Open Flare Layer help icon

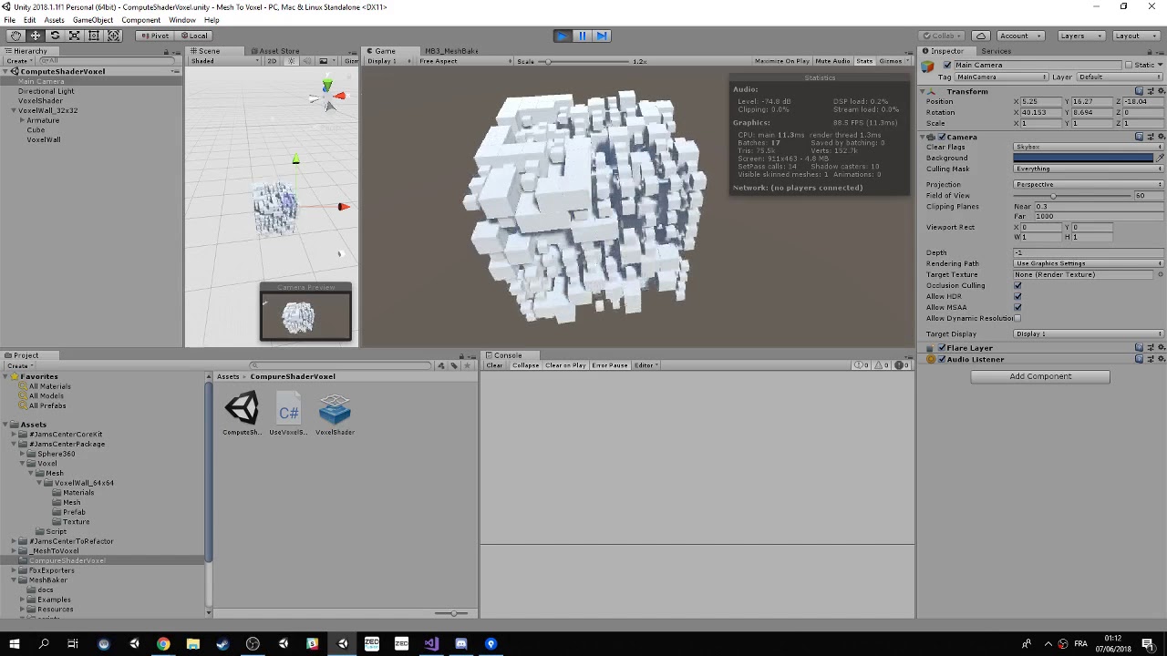[x=1140, y=348]
